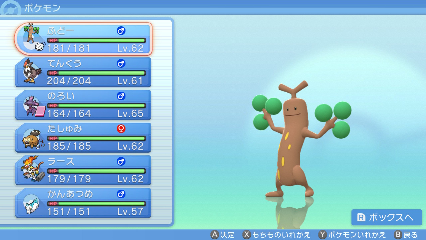Click 戻る to go back
The image size is (426, 240).
411,235
